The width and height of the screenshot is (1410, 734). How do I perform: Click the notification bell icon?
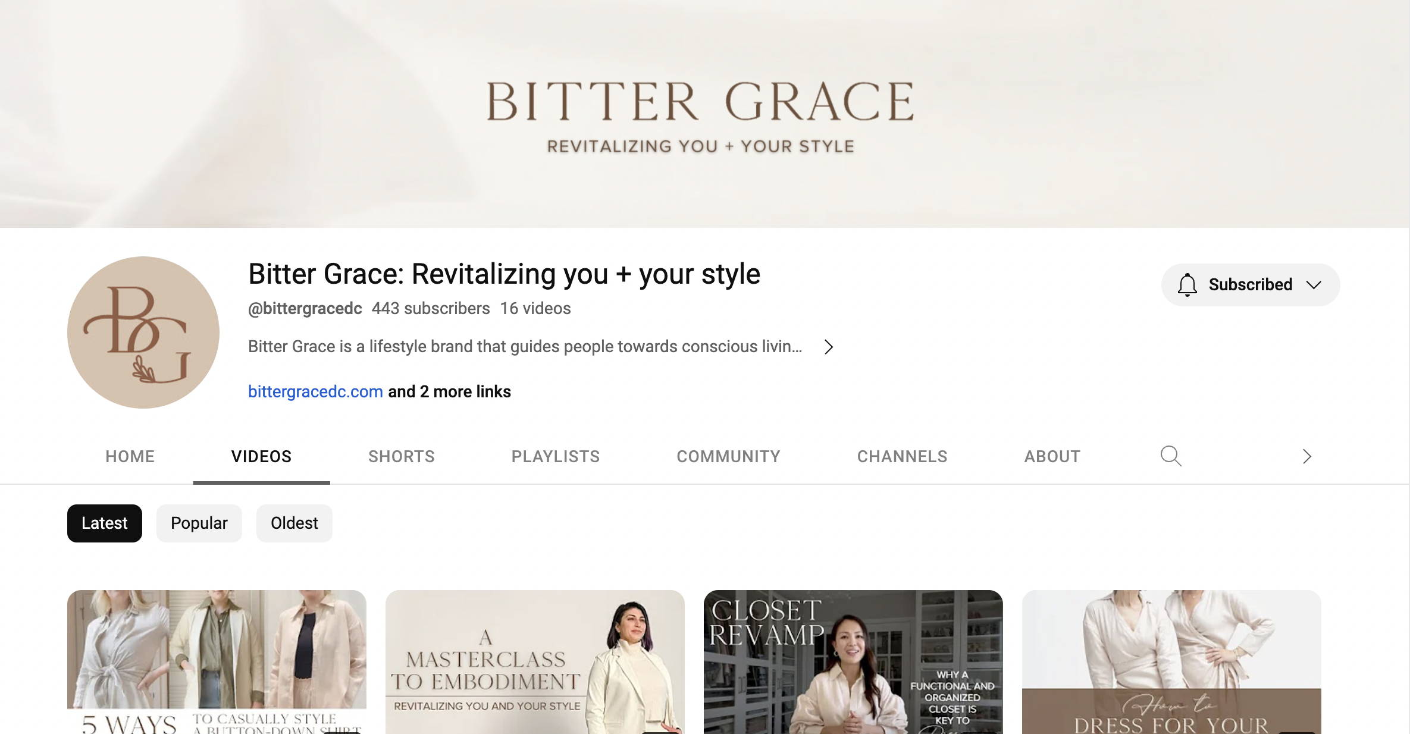coord(1187,285)
